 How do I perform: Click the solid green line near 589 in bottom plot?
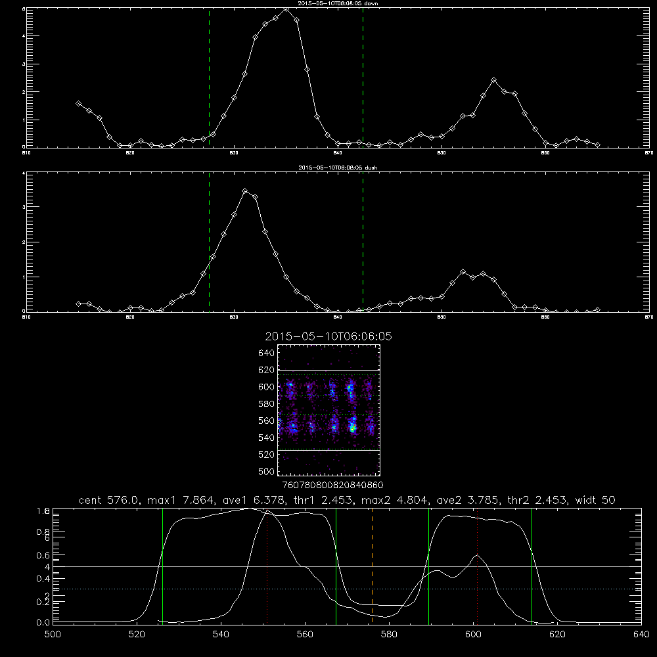coord(428,566)
